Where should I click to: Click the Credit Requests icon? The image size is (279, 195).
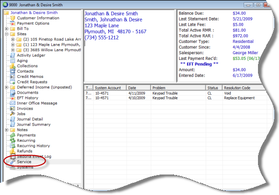[12, 82]
